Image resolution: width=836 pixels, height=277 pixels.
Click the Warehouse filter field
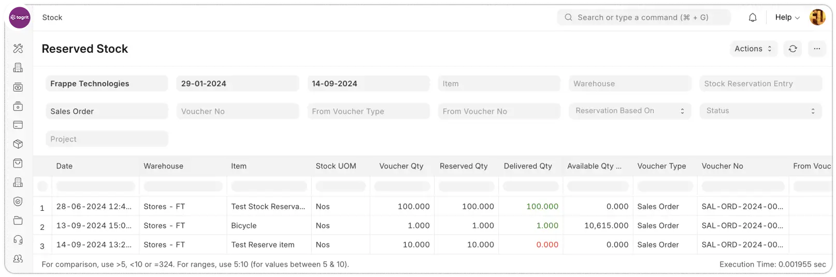[629, 84]
